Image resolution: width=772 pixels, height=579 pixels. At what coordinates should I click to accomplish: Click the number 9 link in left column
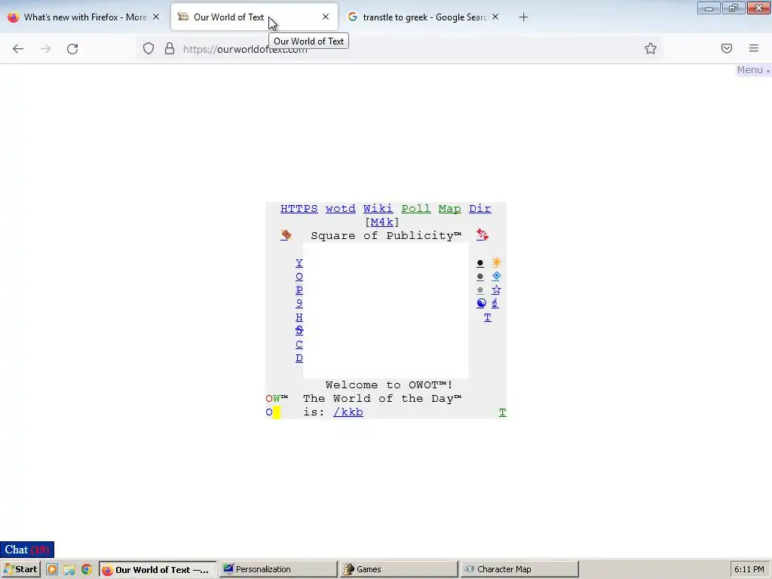(299, 303)
